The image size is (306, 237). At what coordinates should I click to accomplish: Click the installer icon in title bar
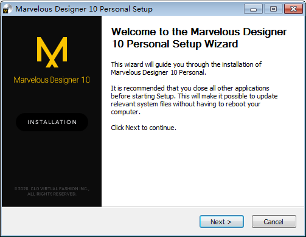pos(7,9)
